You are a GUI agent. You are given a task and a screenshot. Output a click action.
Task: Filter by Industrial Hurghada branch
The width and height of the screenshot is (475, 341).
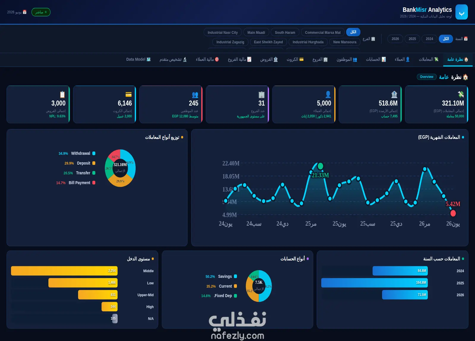point(308,42)
